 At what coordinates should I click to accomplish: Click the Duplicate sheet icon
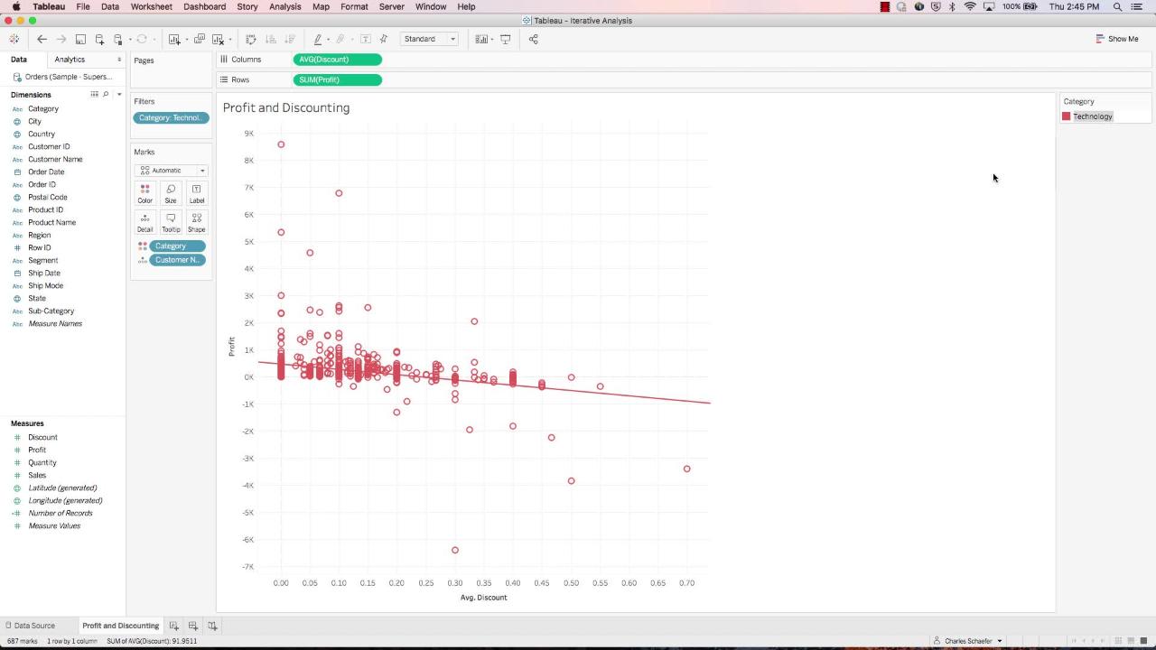200,39
